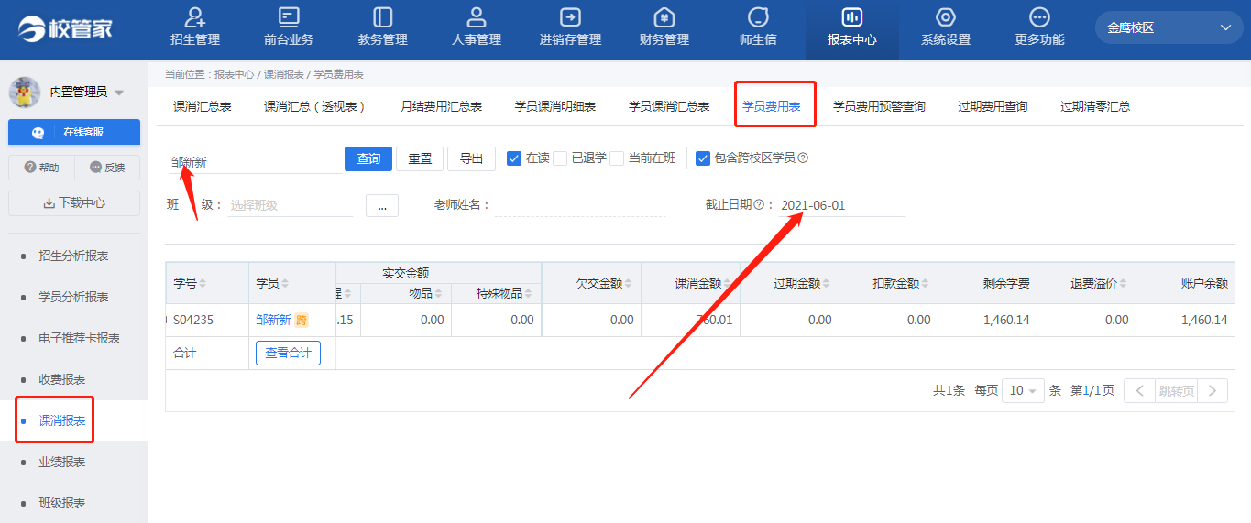This screenshot has height=523, width=1251.
Task: Open 前台业务 module
Action: click(289, 27)
